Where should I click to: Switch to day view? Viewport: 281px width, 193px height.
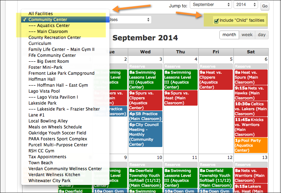(262, 35)
